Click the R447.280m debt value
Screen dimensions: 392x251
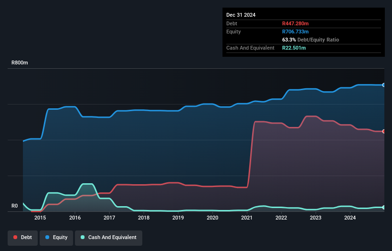click(295, 23)
